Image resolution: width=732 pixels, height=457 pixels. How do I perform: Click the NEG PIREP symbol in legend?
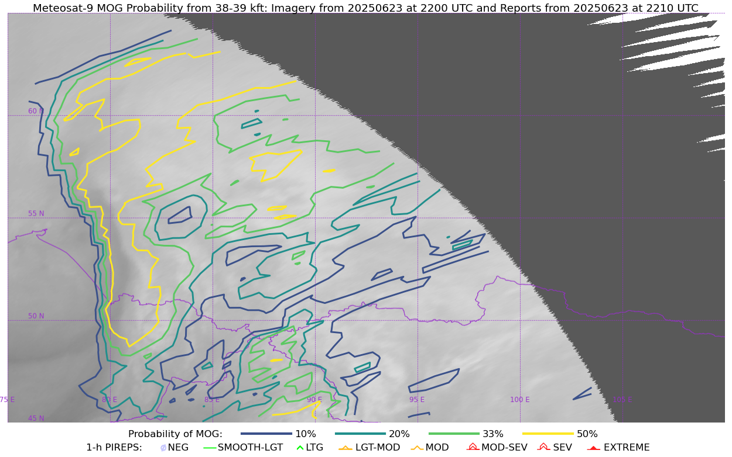pyautogui.click(x=163, y=448)
